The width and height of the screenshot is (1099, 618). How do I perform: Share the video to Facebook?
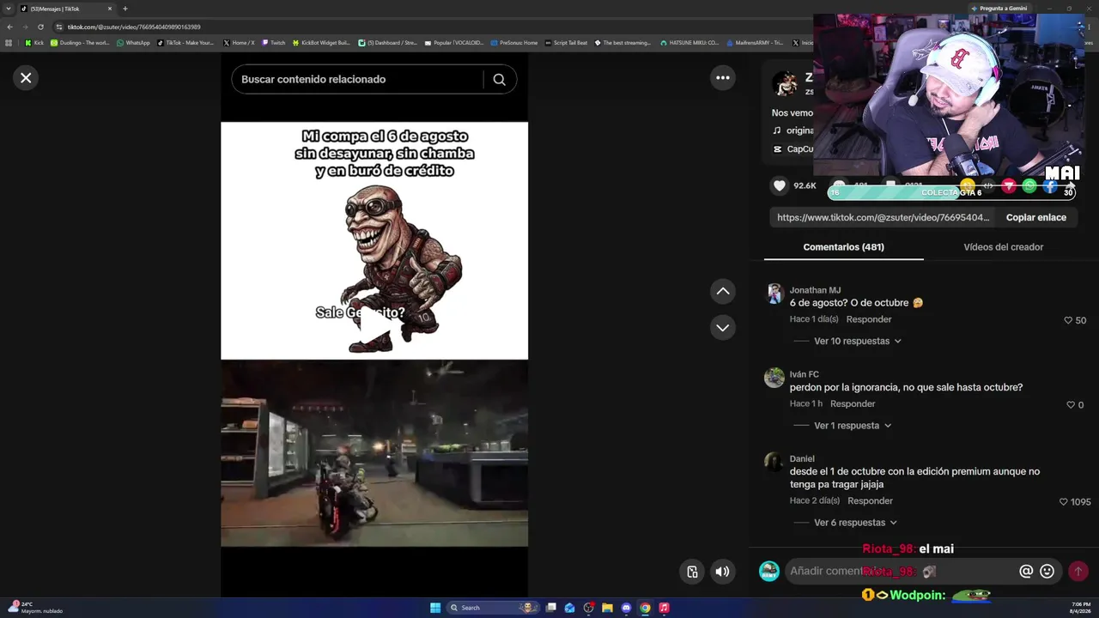(x=1050, y=185)
